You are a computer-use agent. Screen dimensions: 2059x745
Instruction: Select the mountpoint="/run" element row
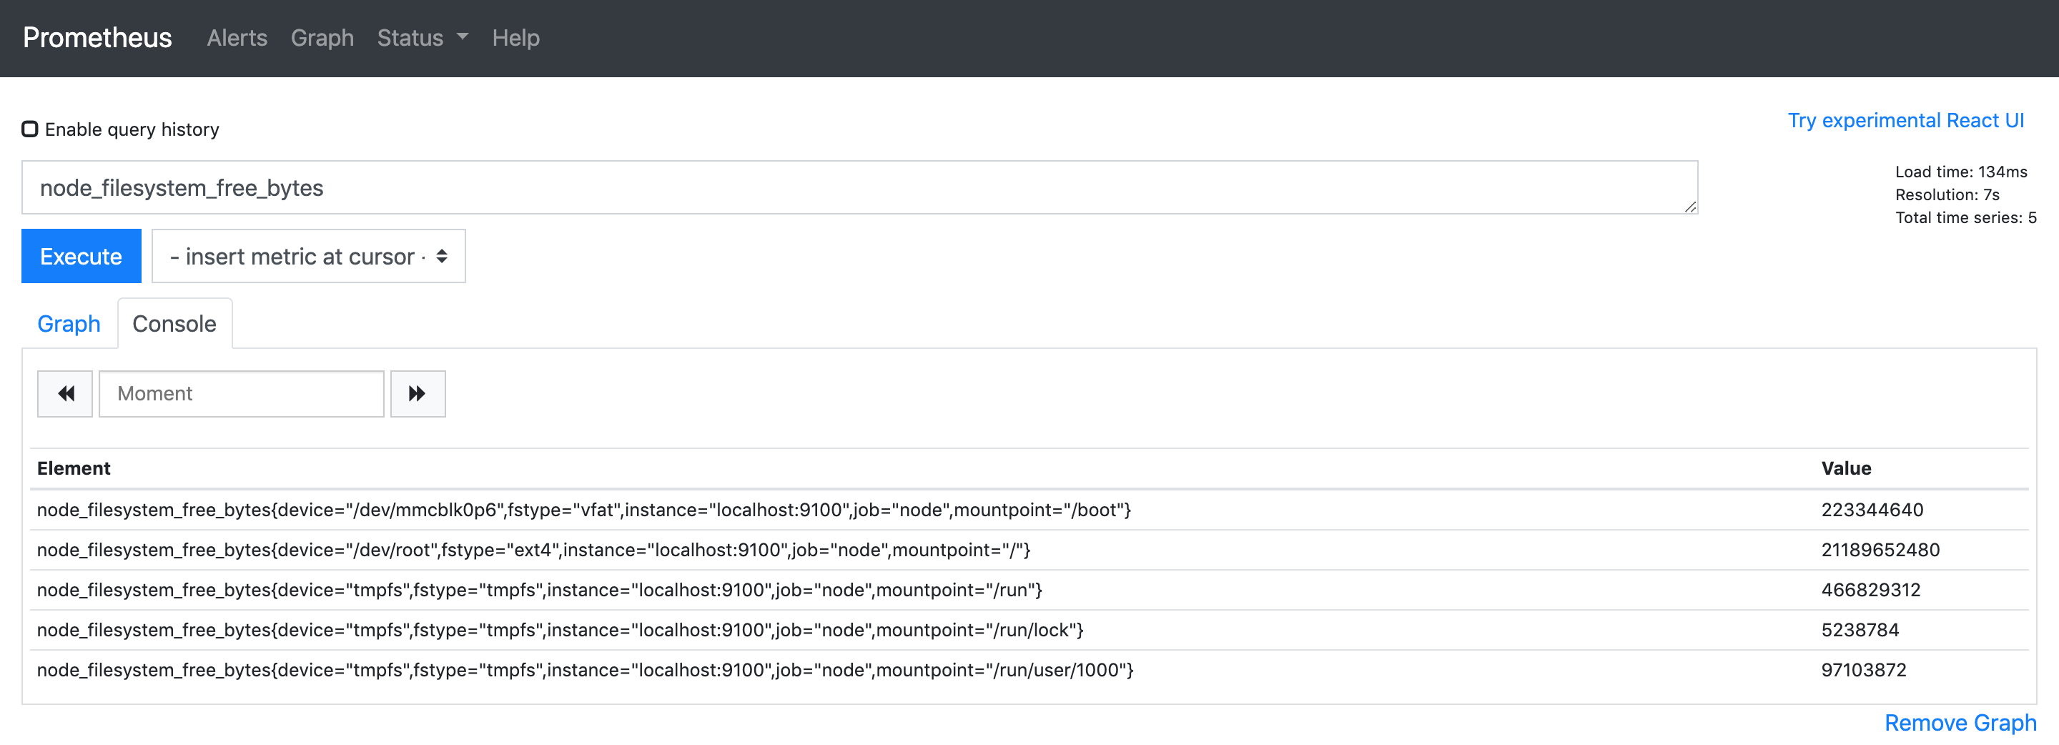point(1029,590)
